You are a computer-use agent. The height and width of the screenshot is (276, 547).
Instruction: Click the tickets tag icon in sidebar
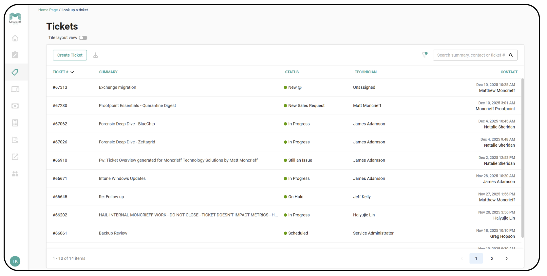(x=15, y=72)
